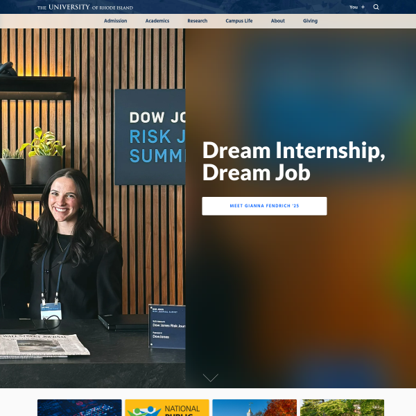Open the autumn foliage campus card
The width and height of the screenshot is (416, 416).
click(x=254, y=408)
